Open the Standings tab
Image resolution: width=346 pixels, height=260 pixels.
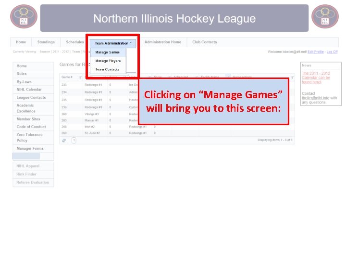[x=46, y=42]
